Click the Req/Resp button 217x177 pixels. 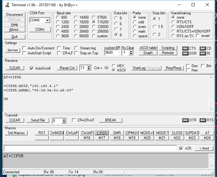[x=174, y=68]
